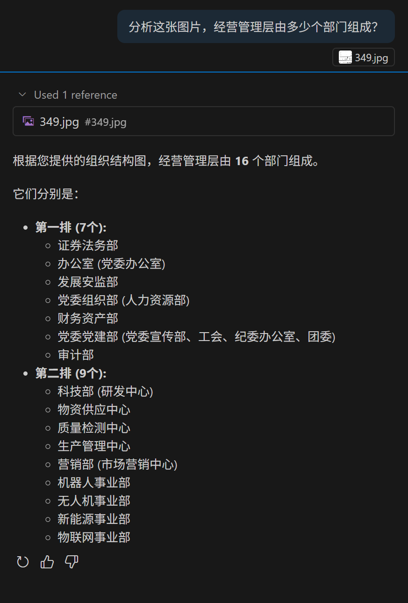Click the 第一排 (7个) heading

[71, 228]
